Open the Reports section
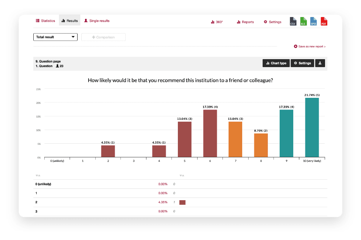The height and width of the screenshot is (240, 361). point(245,22)
